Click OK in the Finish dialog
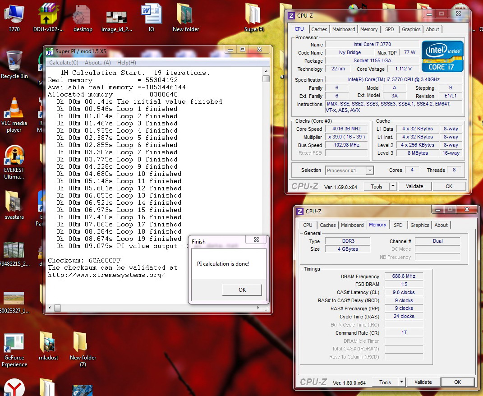 click(242, 290)
